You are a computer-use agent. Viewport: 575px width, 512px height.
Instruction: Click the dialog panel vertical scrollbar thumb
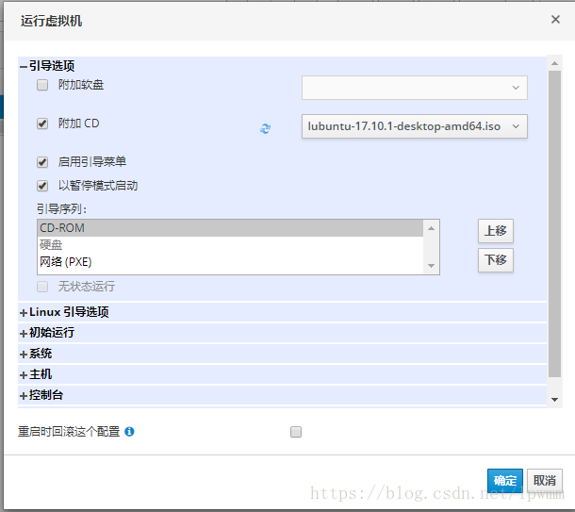point(555,223)
